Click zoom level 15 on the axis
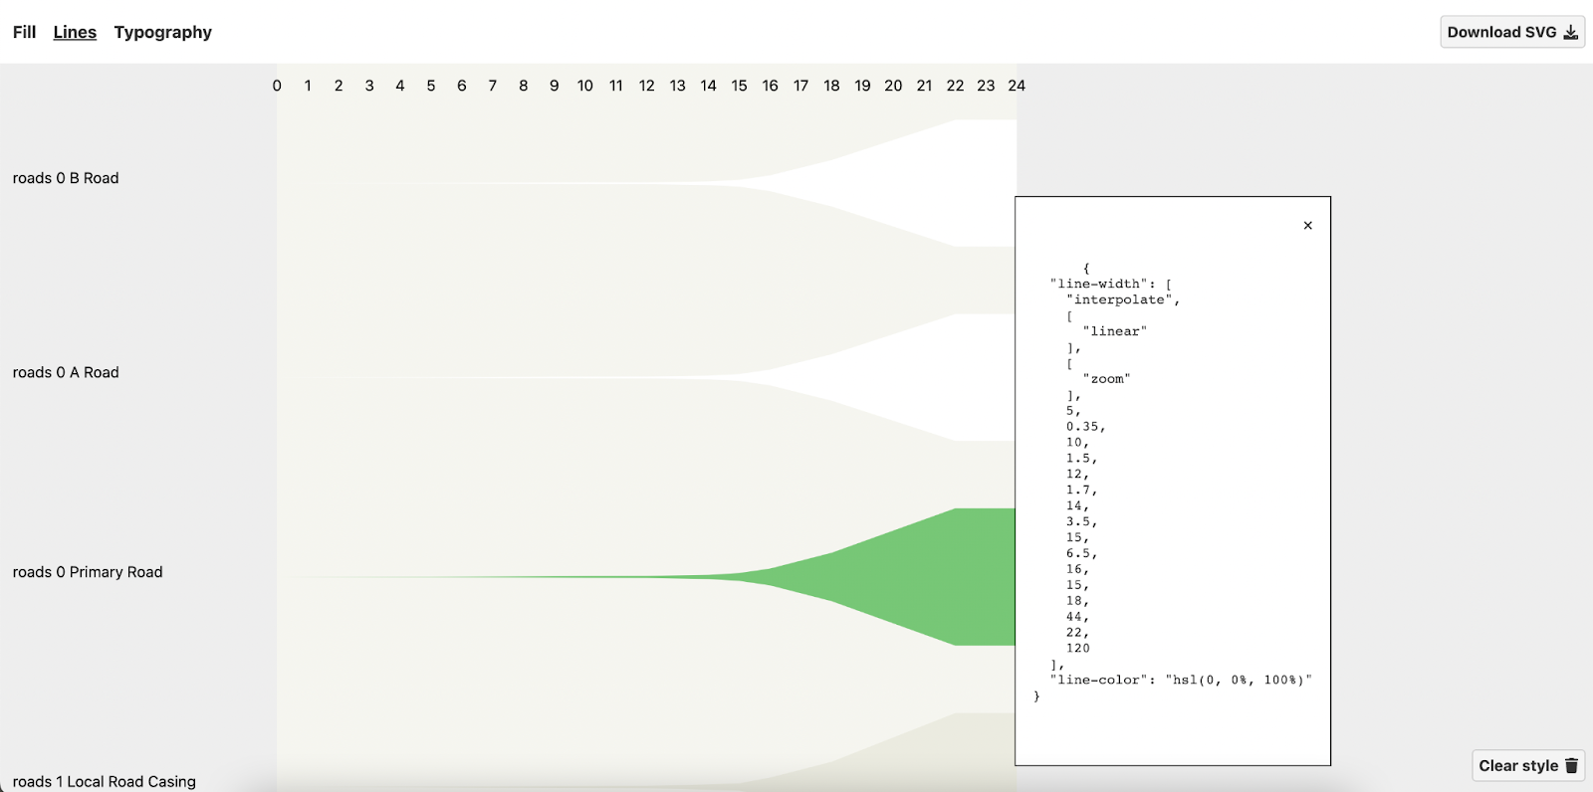1593x792 pixels. (740, 86)
